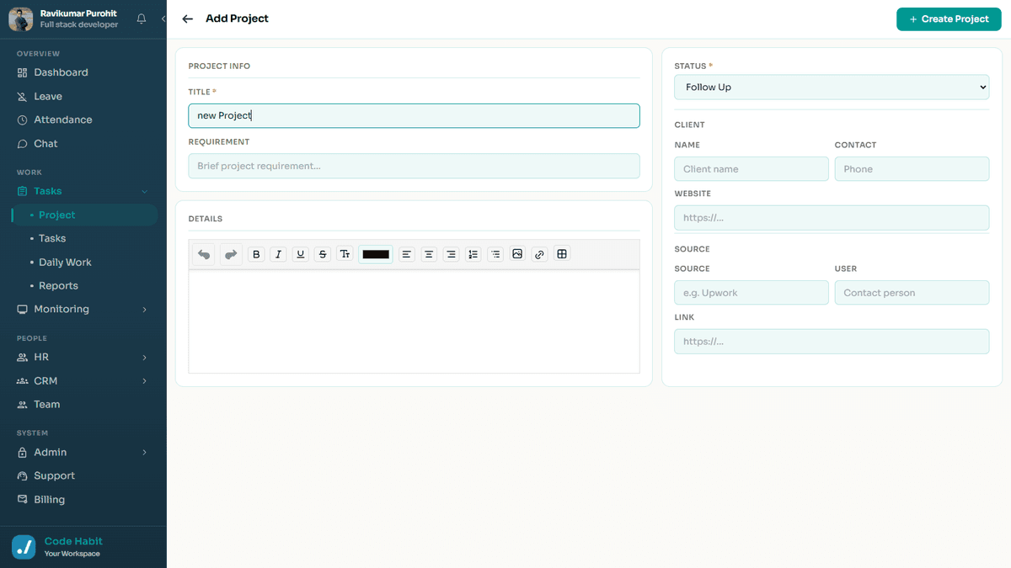Screen dimensions: 1011x568
Task: Click the redo icon in editor toolbar
Action: [230, 254]
